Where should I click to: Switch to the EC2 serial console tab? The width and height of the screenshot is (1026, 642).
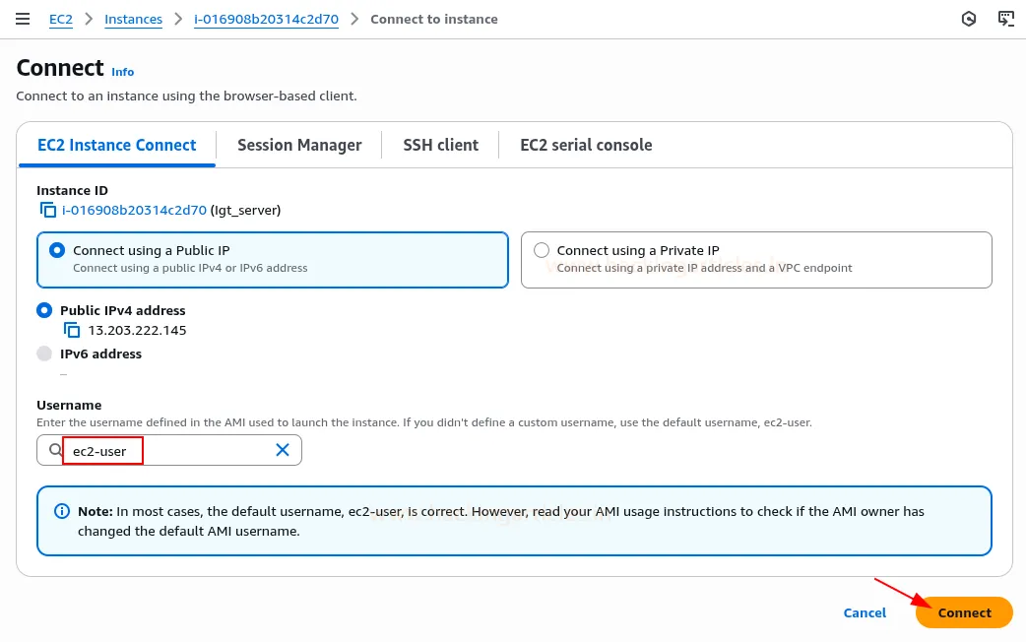click(586, 145)
